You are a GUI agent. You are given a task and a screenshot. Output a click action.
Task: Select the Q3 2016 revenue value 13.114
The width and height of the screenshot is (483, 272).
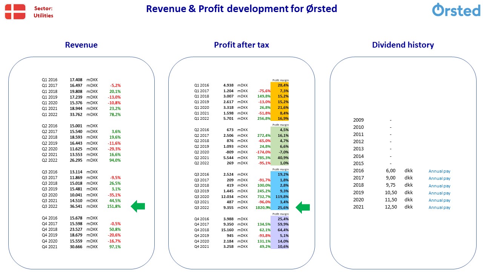click(76, 172)
